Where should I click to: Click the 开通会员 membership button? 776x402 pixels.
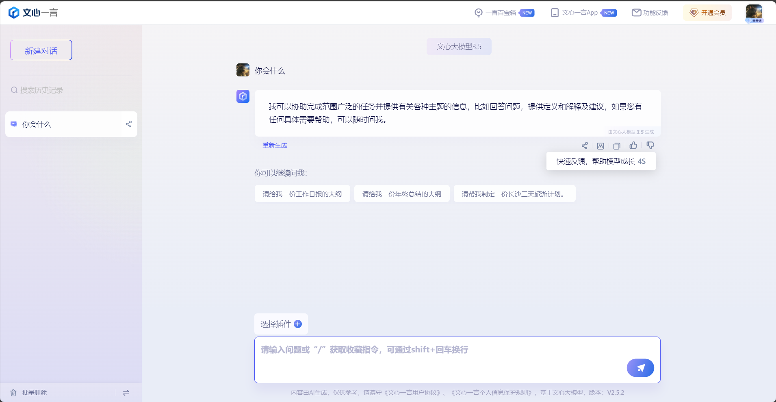pos(707,13)
